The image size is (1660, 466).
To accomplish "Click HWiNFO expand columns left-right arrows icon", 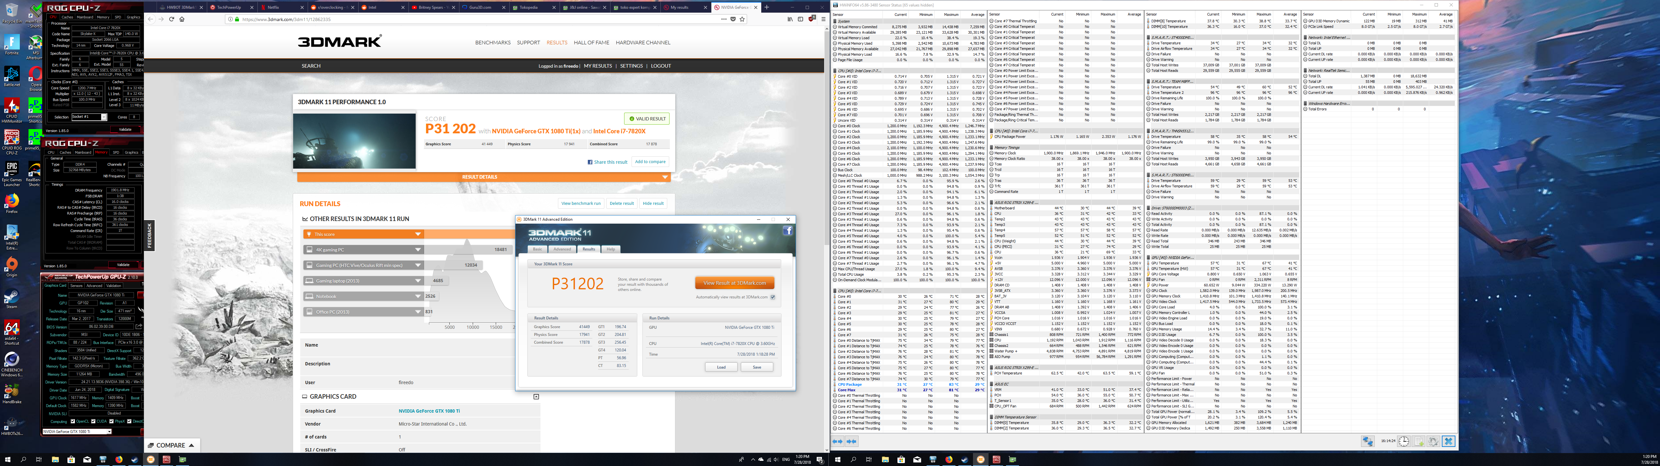I will [x=837, y=441].
